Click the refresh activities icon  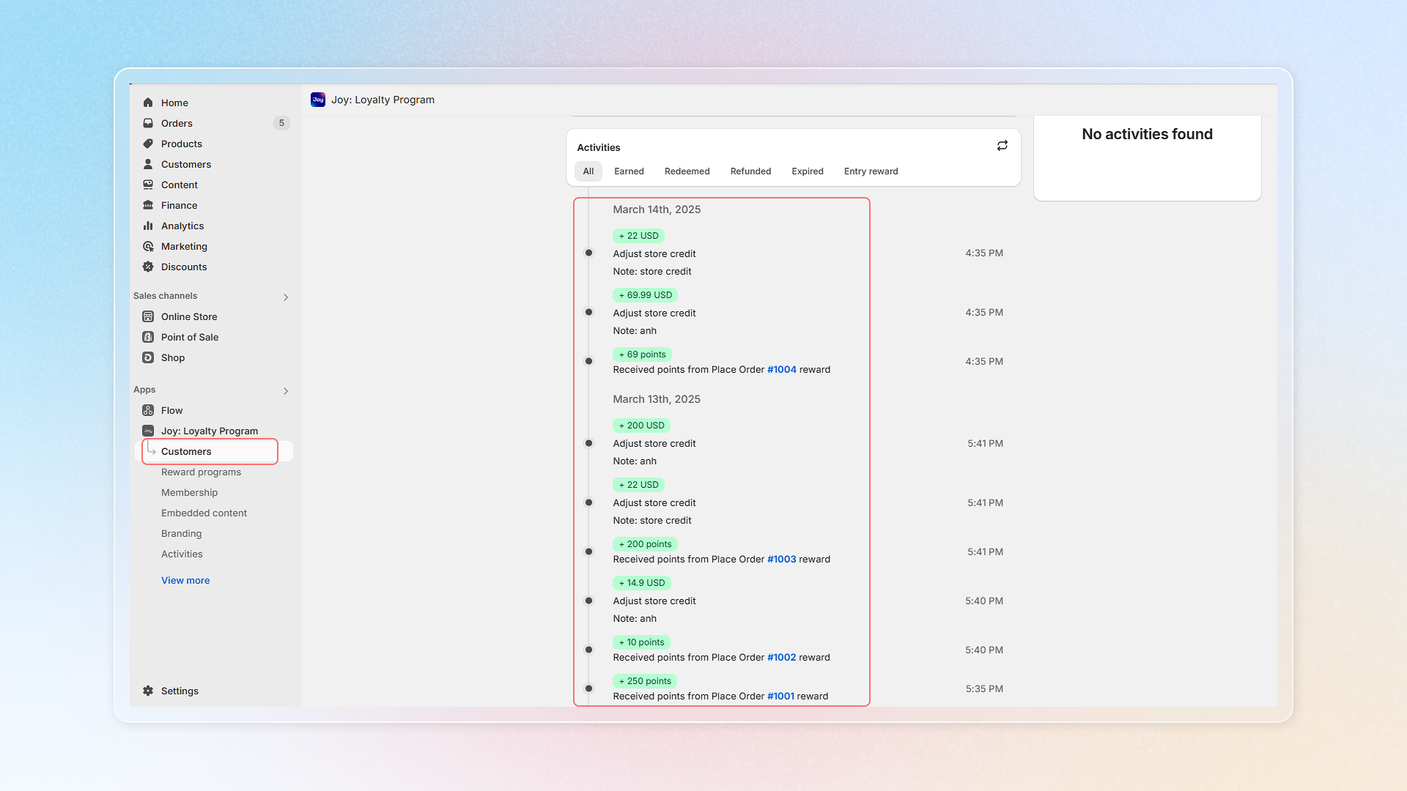[x=1002, y=146]
